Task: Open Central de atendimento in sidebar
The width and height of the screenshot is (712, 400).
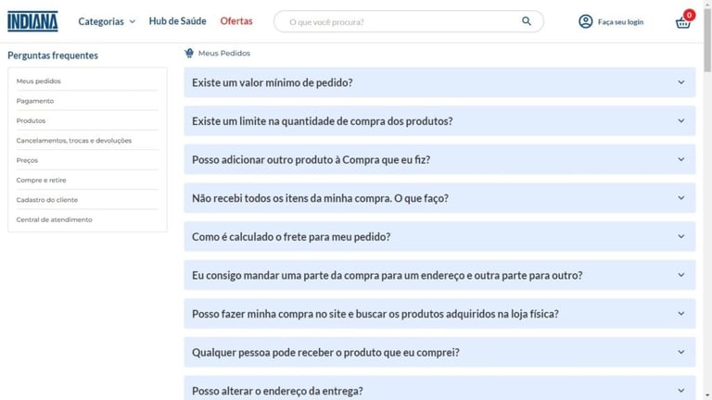Action: click(x=54, y=219)
